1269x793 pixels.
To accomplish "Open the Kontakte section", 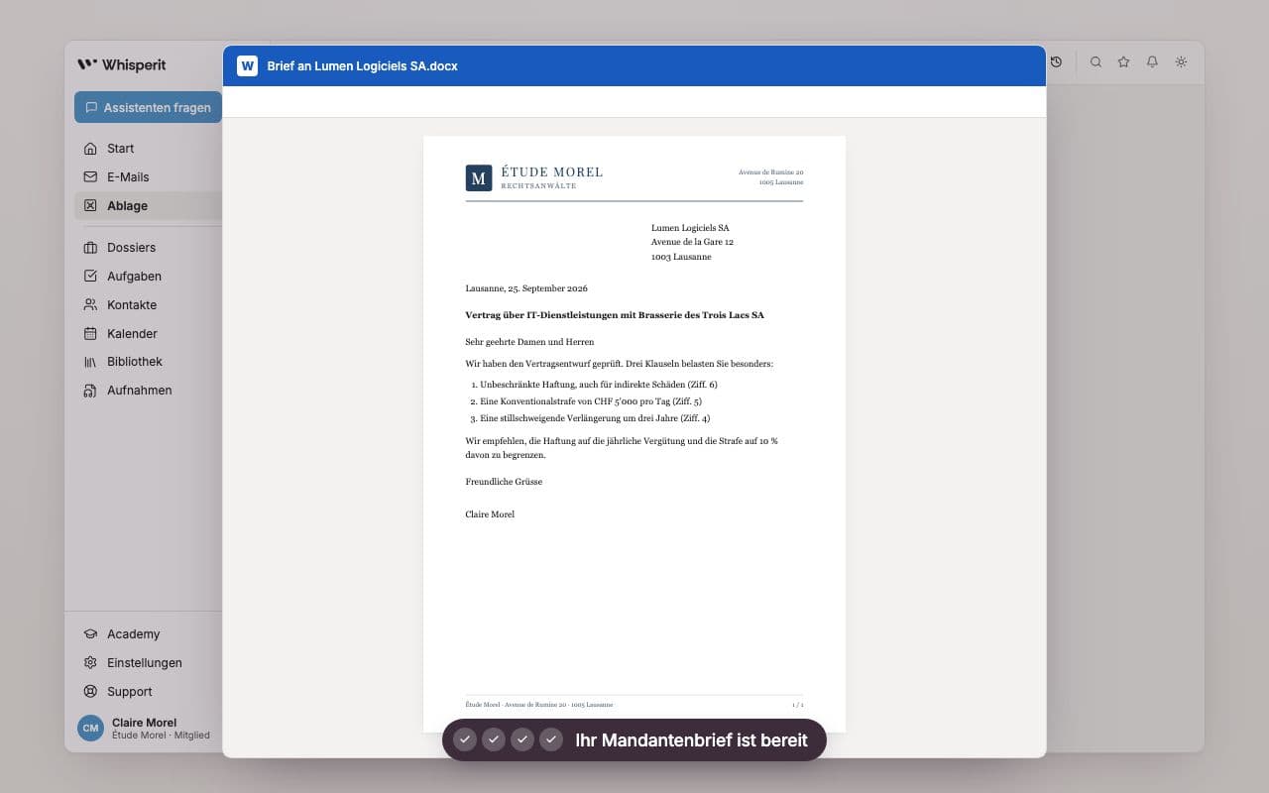I will coord(148,305).
